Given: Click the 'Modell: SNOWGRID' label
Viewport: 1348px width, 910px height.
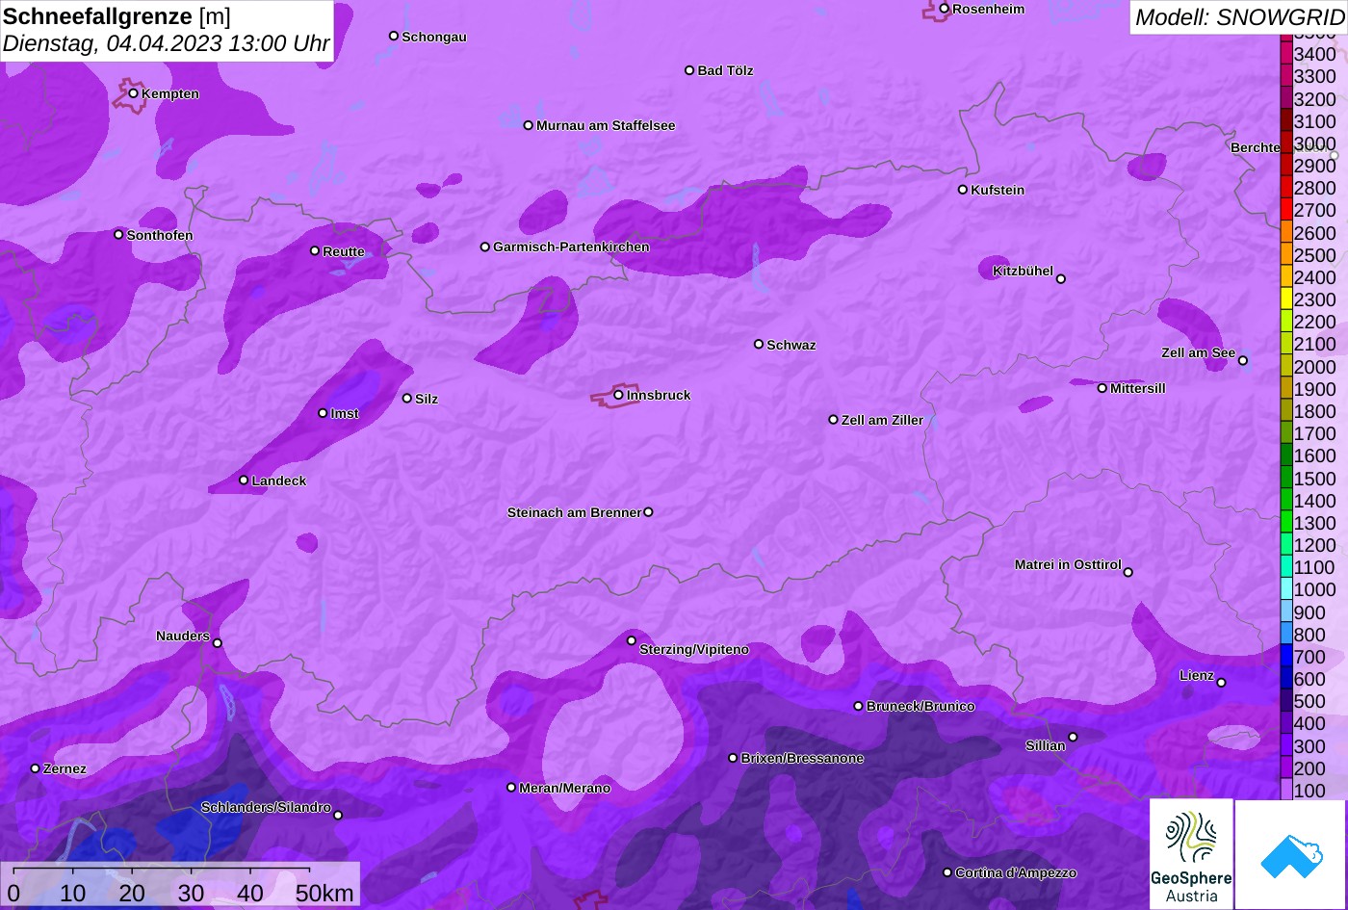Looking at the screenshot, I should (x=1239, y=16).
